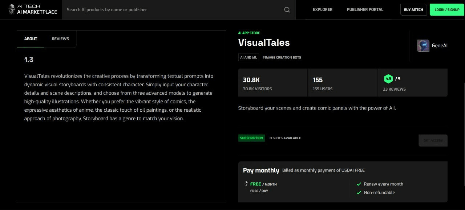Image resolution: width=465 pixels, height=210 pixels.
Task: Click the AI Tech robot head logo
Action: pos(12,9)
